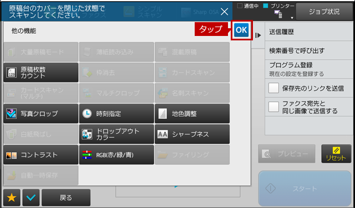Tap the greyed 自動一時保存 tile
Viewport: 355px width, 208px height.
coord(40,175)
